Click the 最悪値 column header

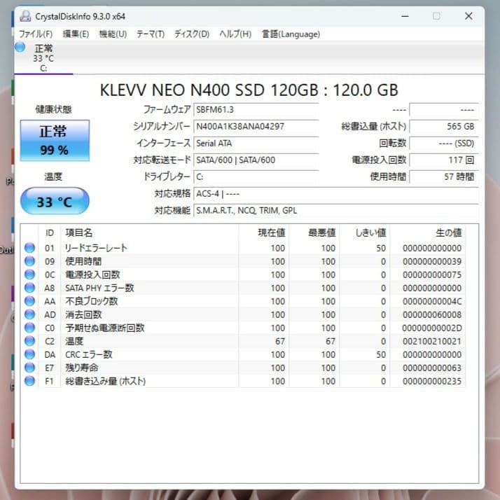314,232
